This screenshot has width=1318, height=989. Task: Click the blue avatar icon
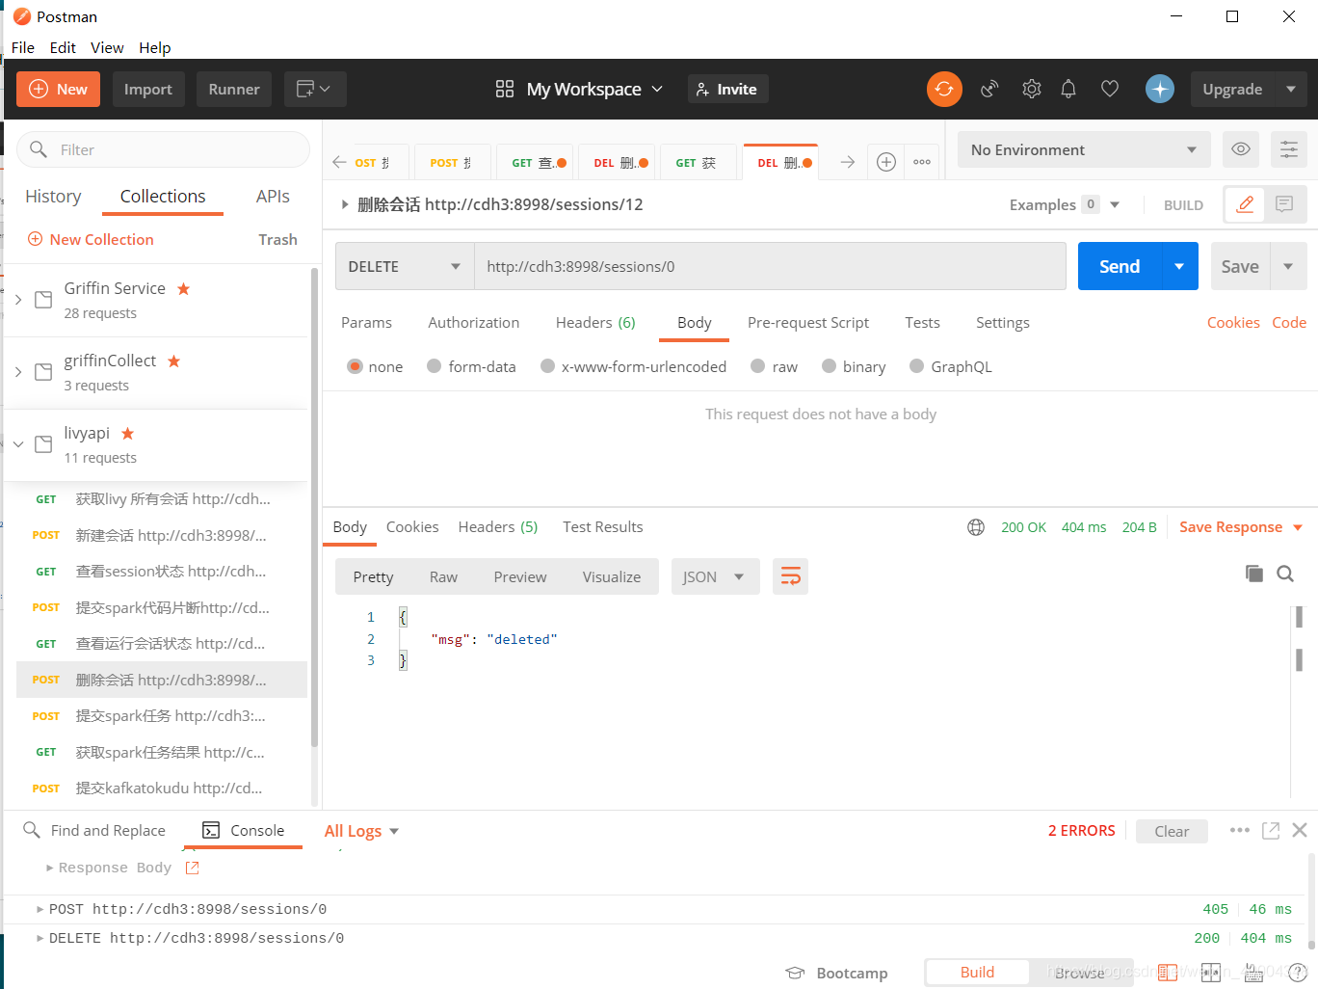pos(1160,89)
